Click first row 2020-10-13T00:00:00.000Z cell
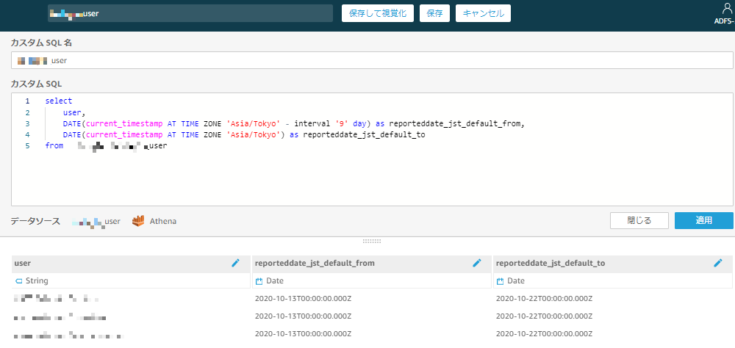This screenshot has width=735, height=348. click(304, 298)
